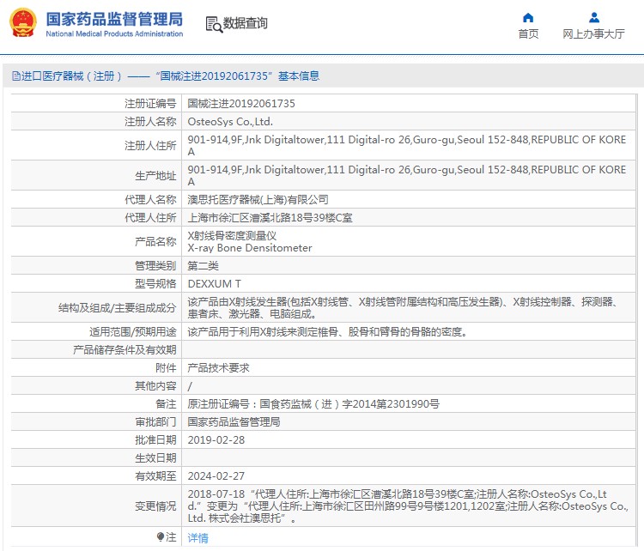The height and width of the screenshot is (551, 644).
Task: Open the 详情 details link
Action: click(198, 537)
